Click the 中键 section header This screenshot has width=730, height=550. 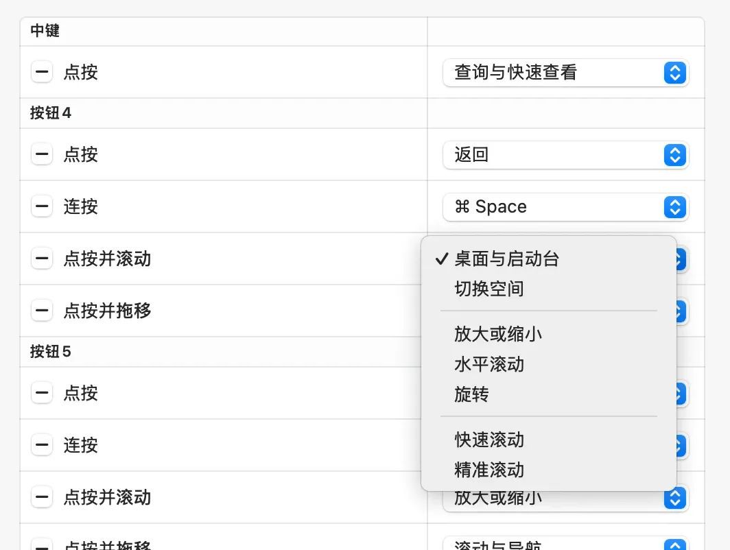[45, 31]
